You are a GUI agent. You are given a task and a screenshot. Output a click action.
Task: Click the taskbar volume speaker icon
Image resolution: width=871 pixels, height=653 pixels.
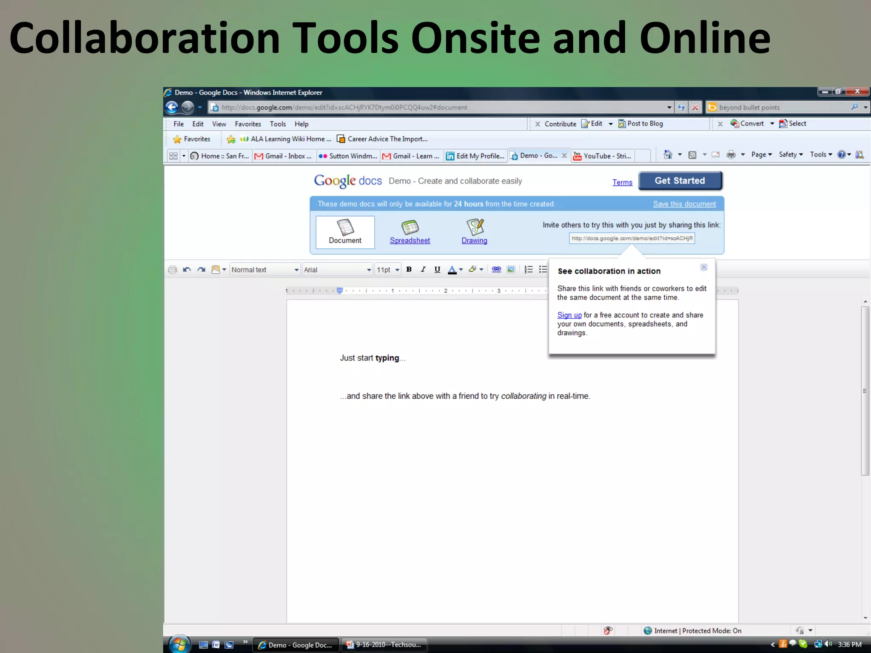(x=828, y=644)
